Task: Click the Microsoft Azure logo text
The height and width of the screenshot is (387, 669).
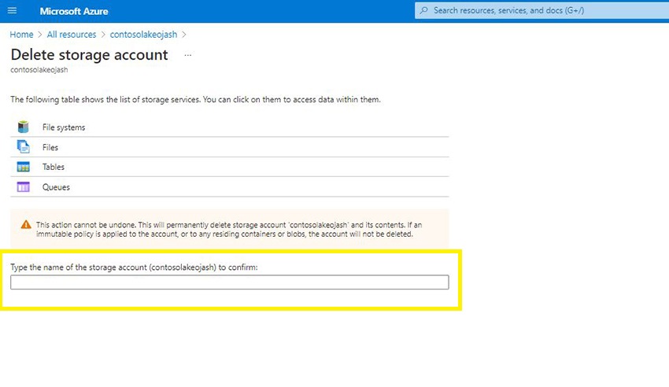Action: coord(74,11)
